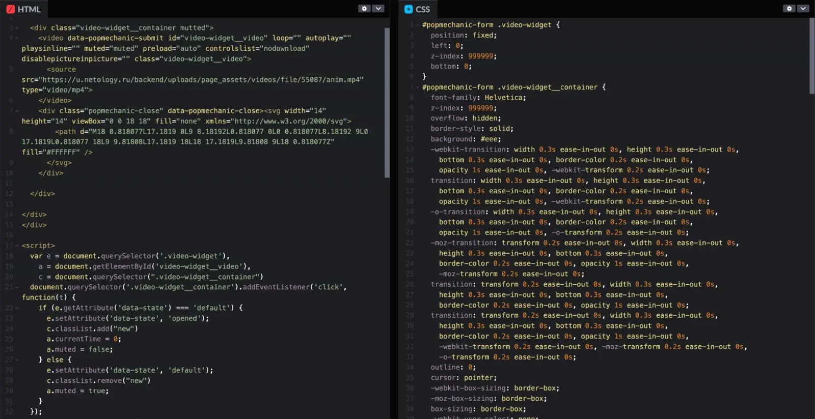Click the 'position: fixed;' CSS line

pos(464,35)
